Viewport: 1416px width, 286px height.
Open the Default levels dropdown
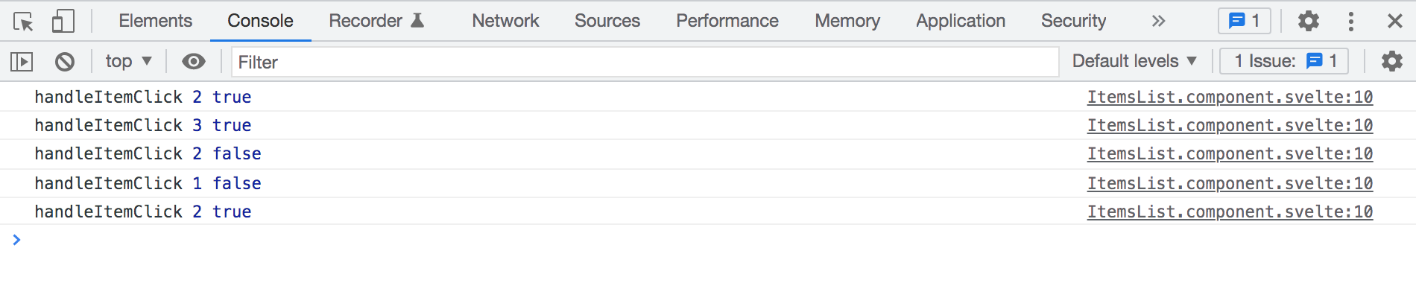tap(1134, 61)
